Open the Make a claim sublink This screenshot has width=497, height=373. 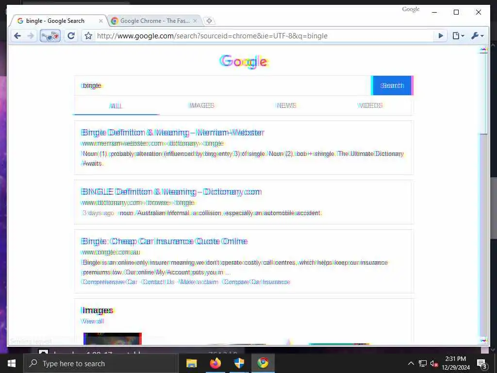(199, 282)
